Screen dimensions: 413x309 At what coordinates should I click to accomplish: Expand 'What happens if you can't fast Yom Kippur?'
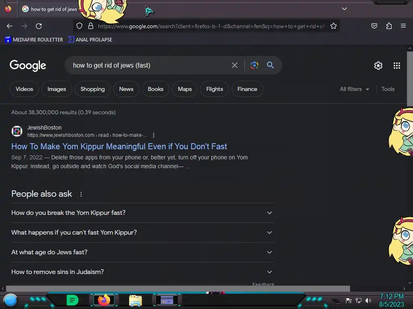[142, 233]
